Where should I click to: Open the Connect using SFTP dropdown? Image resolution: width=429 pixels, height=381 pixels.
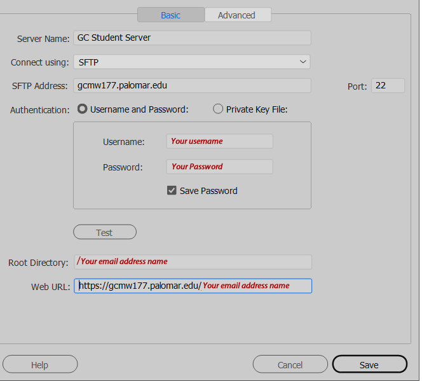click(x=192, y=62)
